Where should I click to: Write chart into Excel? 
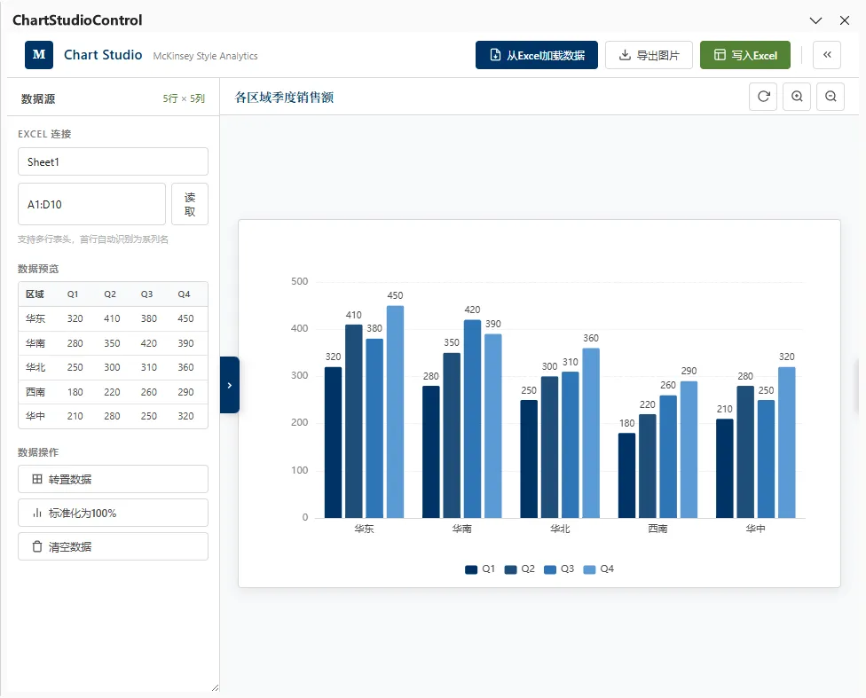point(745,55)
